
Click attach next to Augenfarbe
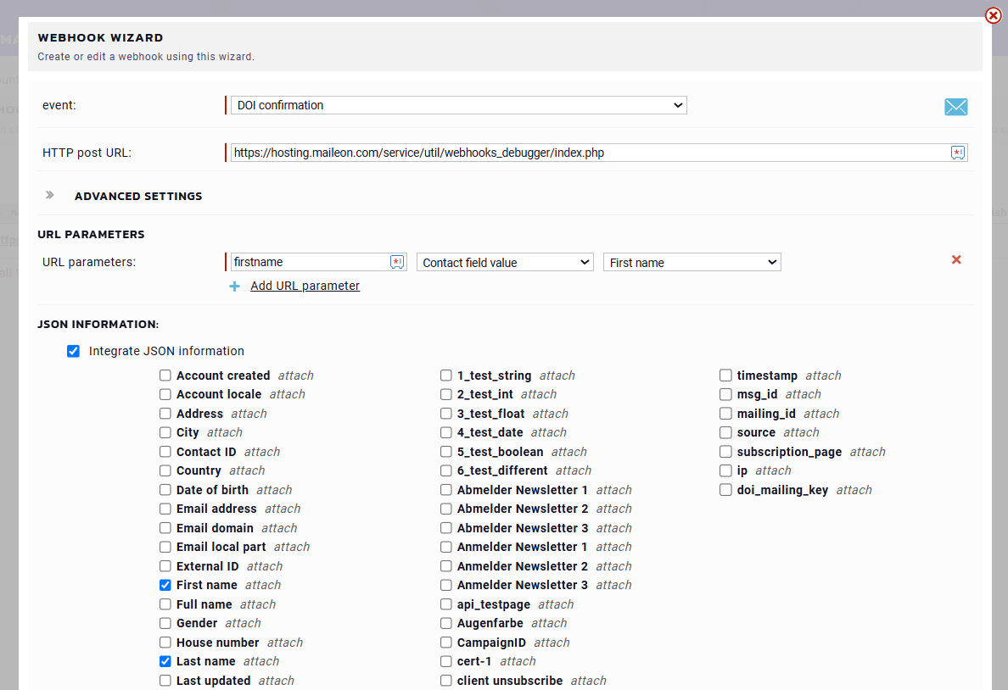click(549, 623)
